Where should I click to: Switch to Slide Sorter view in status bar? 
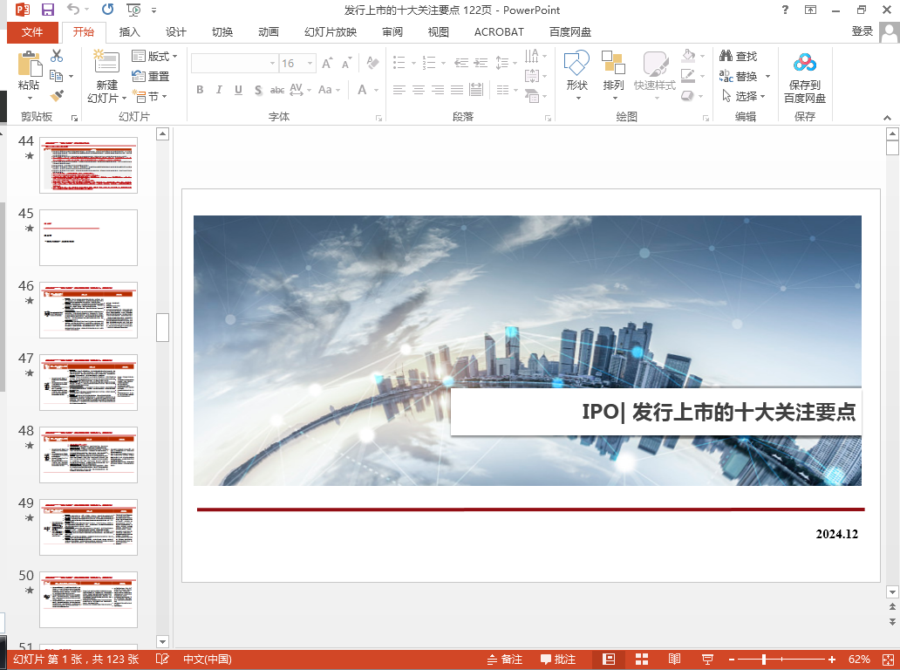click(x=642, y=659)
